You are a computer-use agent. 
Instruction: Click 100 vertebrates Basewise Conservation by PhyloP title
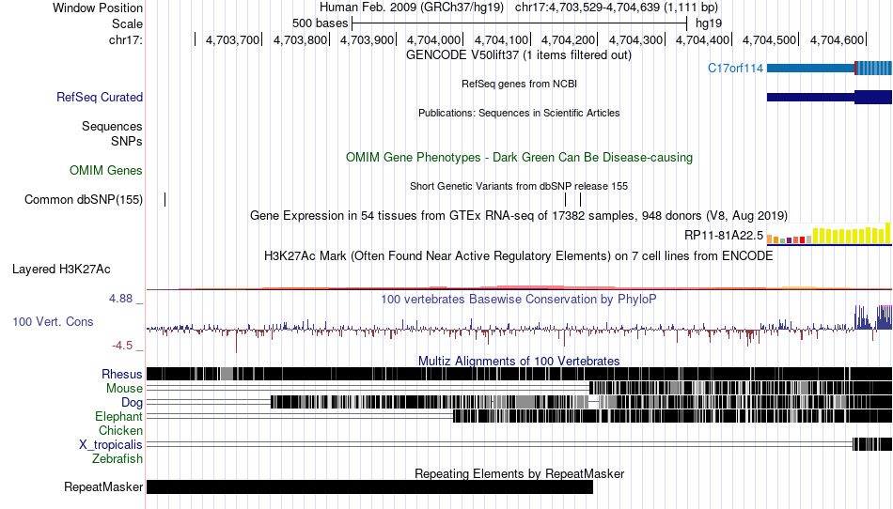click(x=519, y=300)
